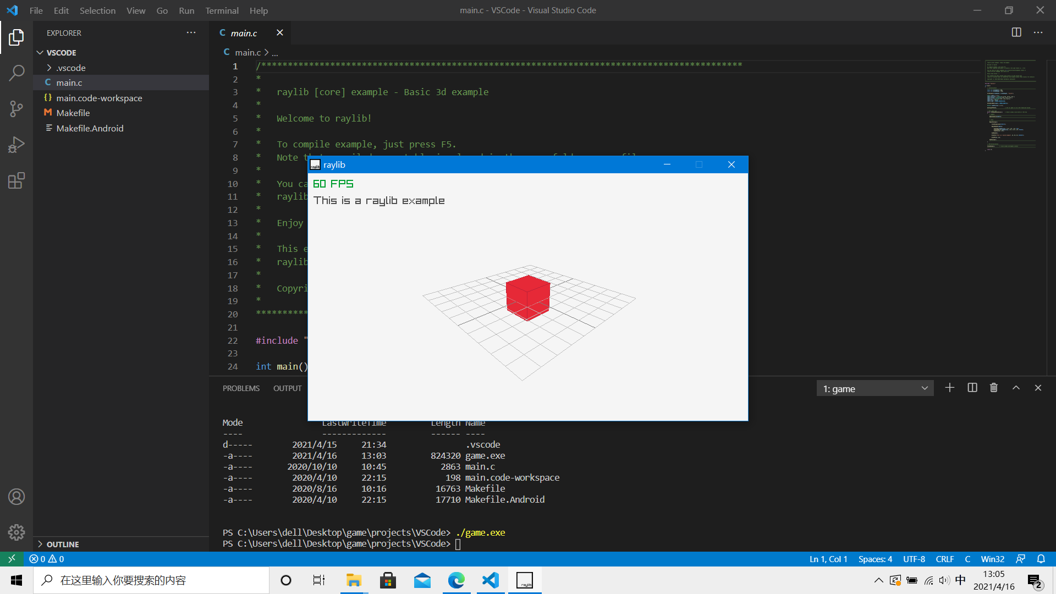
Task: Expand the OUTLINE section
Action: [x=63, y=544]
